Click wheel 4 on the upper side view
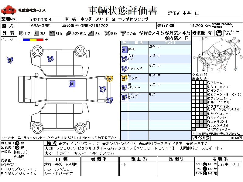 click(x=38, y=50)
